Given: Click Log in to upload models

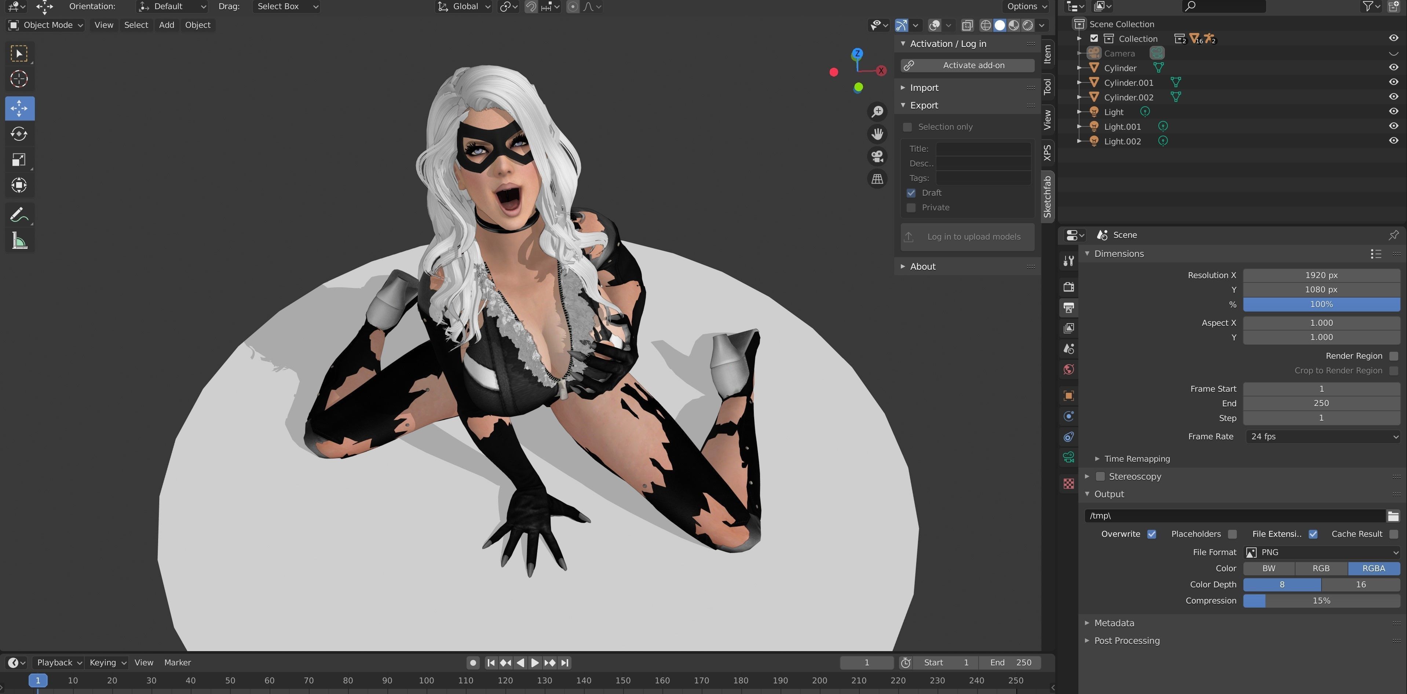Looking at the screenshot, I should point(967,237).
